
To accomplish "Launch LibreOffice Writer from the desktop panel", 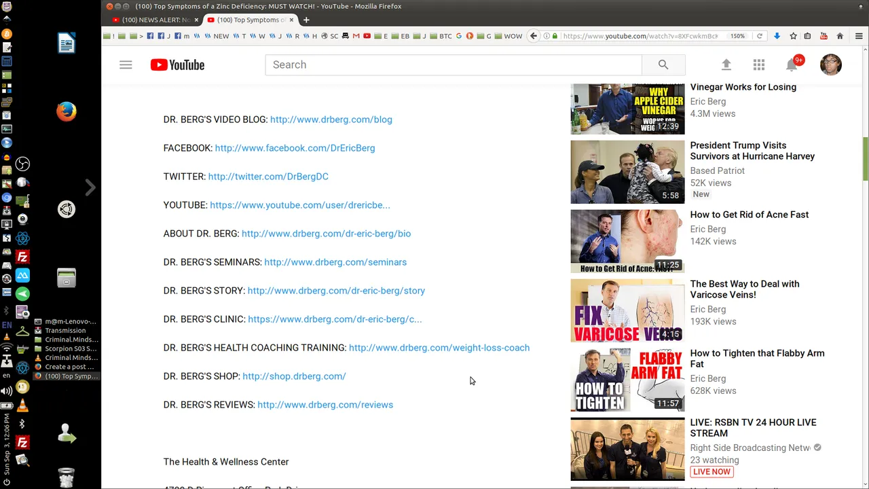I will pyautogui.click(x=67, y=43).
